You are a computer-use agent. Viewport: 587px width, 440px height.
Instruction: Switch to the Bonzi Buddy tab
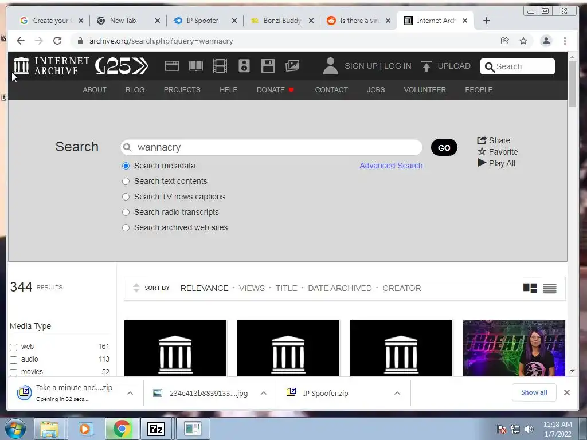281,21
